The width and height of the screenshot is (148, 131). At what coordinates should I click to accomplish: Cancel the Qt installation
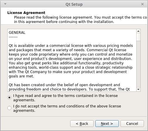132,124
